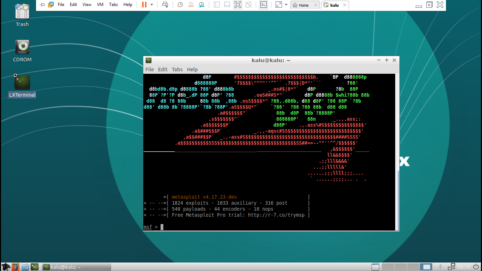482x271 pixels.
Task: Expand the stretch guest dropdown arrow
Action: click(x=286, y=5)
